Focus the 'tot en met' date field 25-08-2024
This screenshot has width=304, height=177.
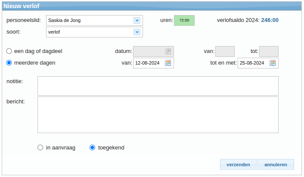click(x=253, y=63)
